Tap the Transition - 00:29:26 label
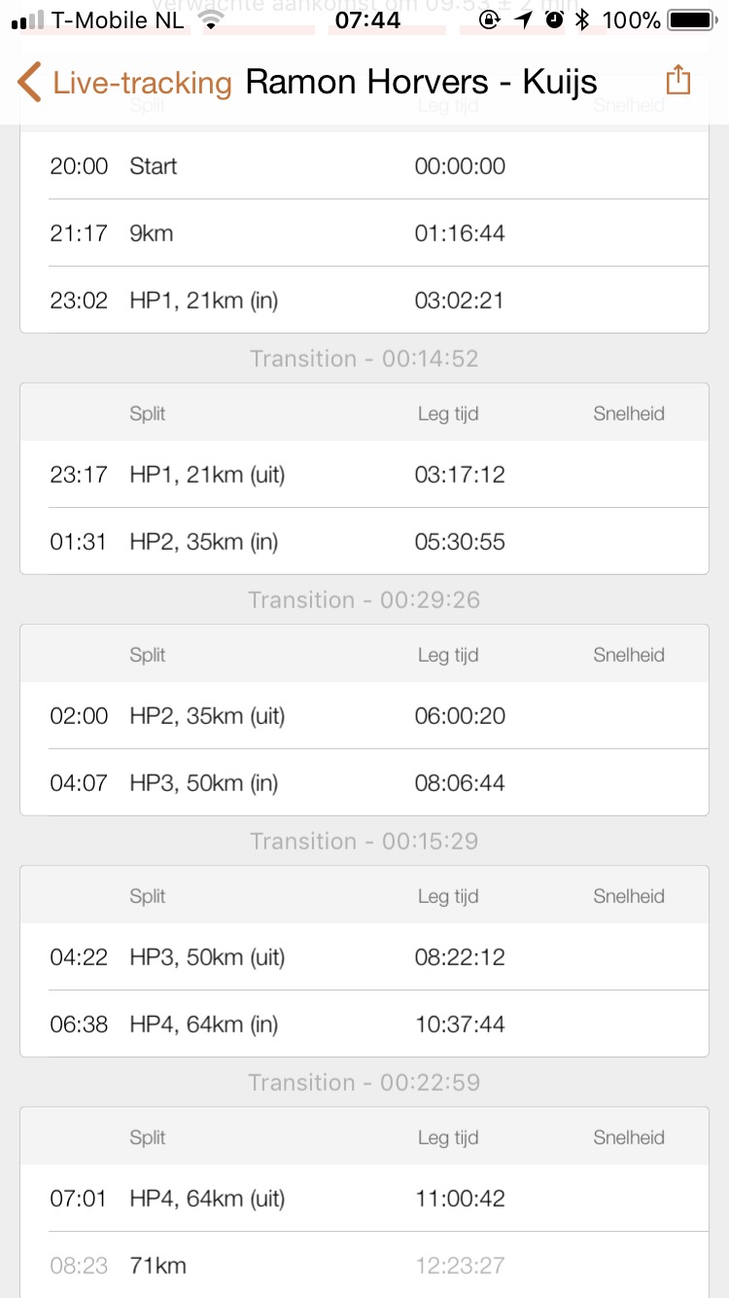The height and width of the screenshot is (1298, 729). (x=364, y=599)
